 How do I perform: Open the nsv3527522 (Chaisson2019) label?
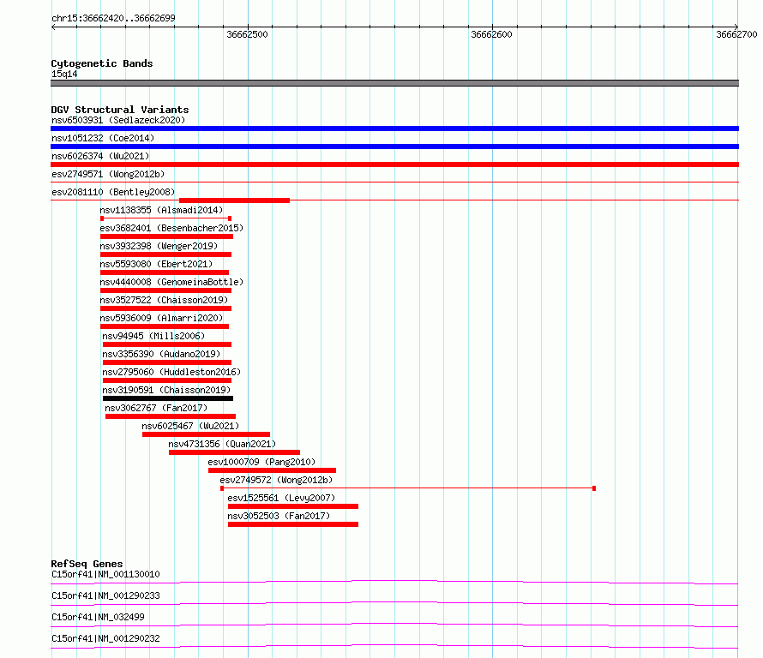(x=164, y=300)
